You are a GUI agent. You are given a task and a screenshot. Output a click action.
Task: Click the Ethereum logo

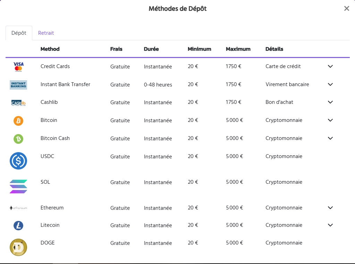tap(18, 208)
